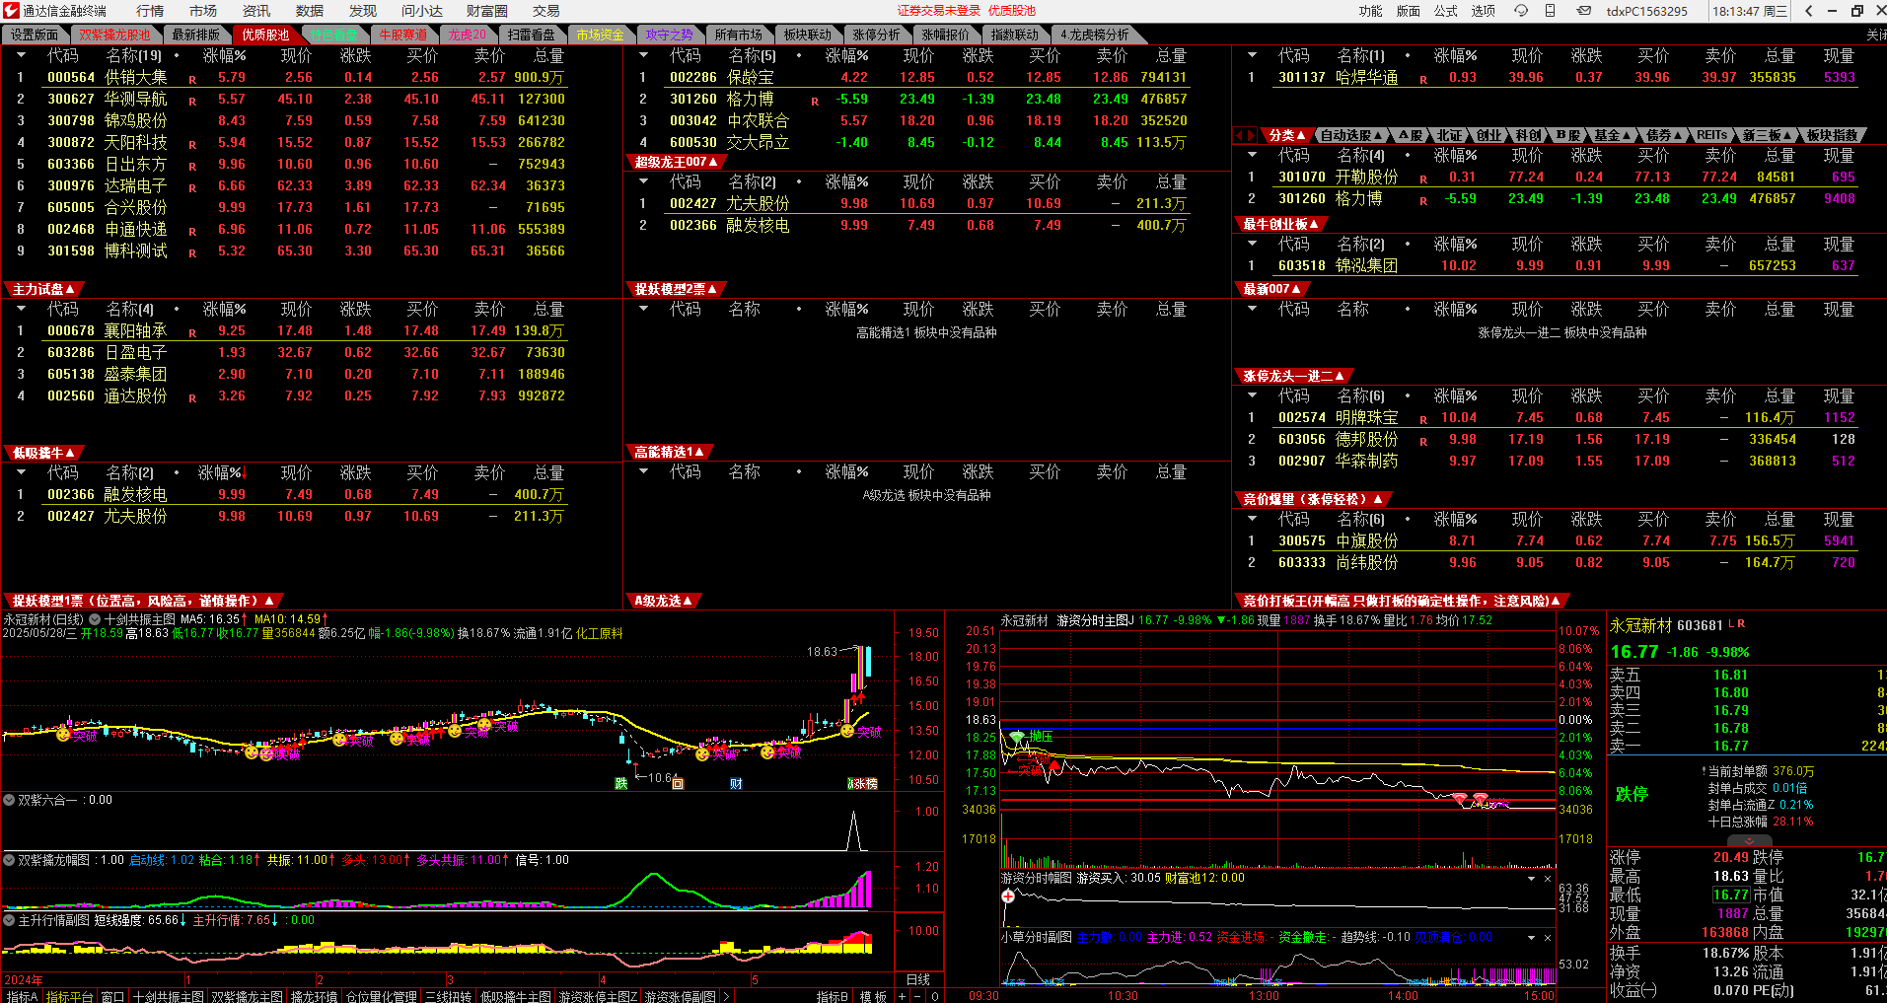This screenshot has height=1003, width=1887.
Task: Expand the 最牛创业板 panel label
Action: pos(1281,224)
